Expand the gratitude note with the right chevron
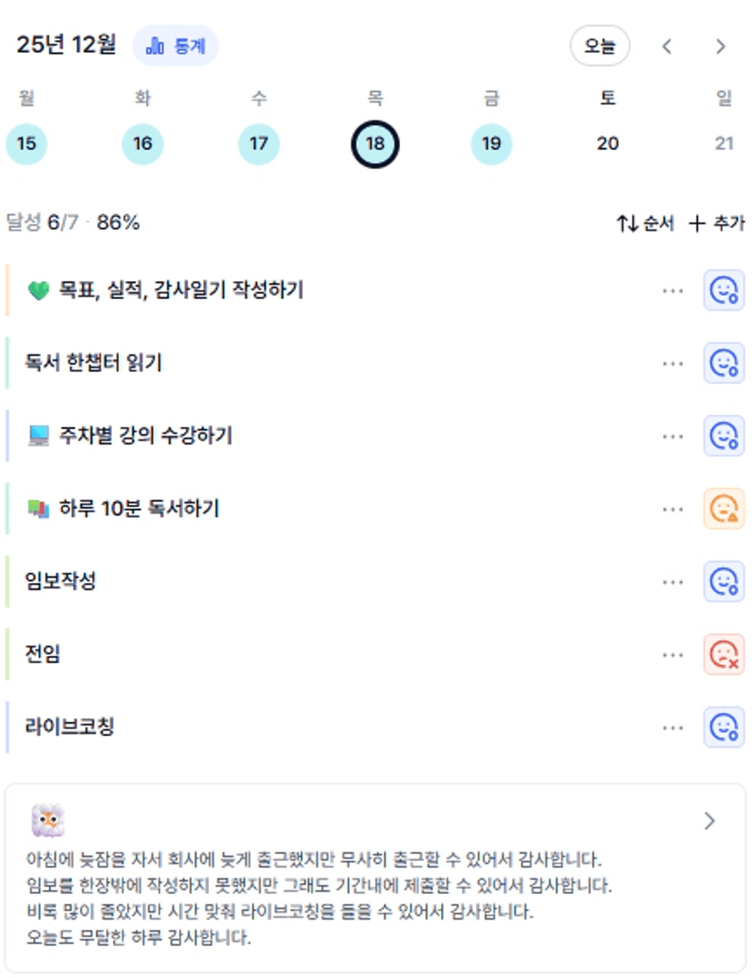This screenshot has width=755, height=978. coord(710,821)
